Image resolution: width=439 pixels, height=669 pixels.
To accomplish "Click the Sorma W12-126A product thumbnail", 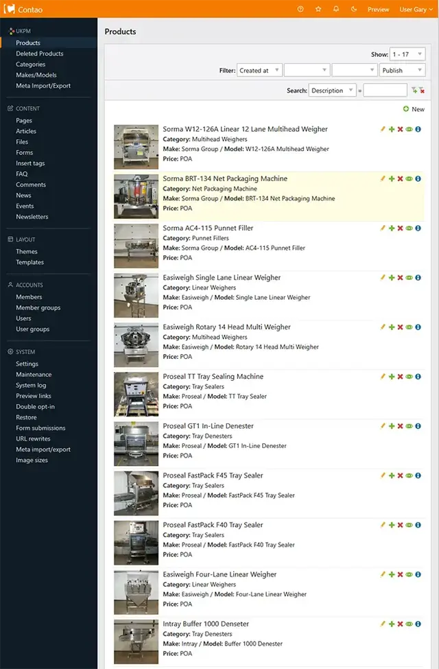I will 136,147.
